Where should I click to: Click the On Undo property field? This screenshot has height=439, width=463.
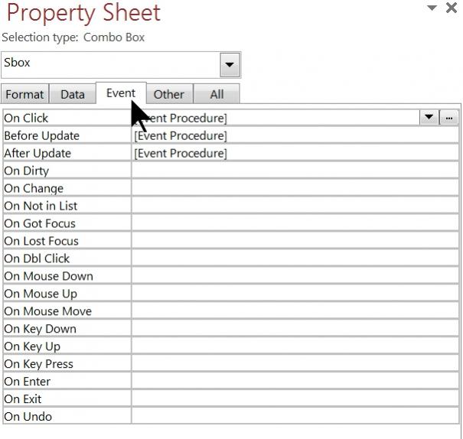tap(295, 417)
